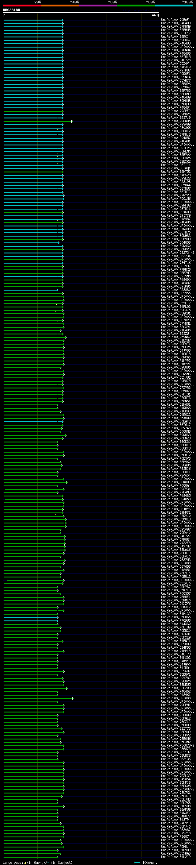Viewport: 196px width, 865px height.
Task: Select the UniRef100_C6TE17 label
Action: [176, 33]
